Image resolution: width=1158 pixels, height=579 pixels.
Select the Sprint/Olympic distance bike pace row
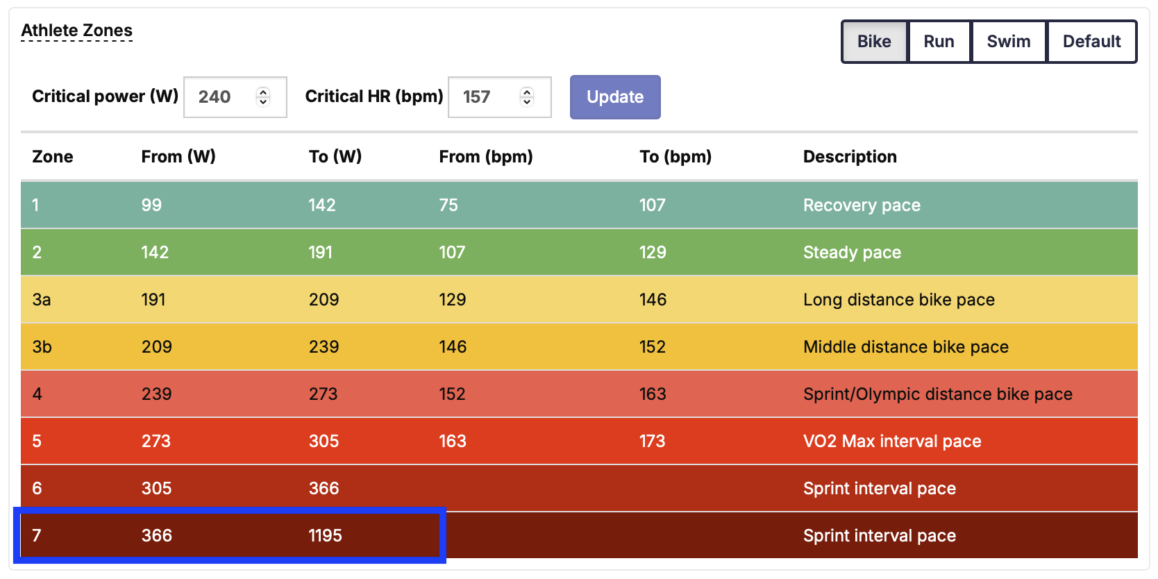(579, 394)
